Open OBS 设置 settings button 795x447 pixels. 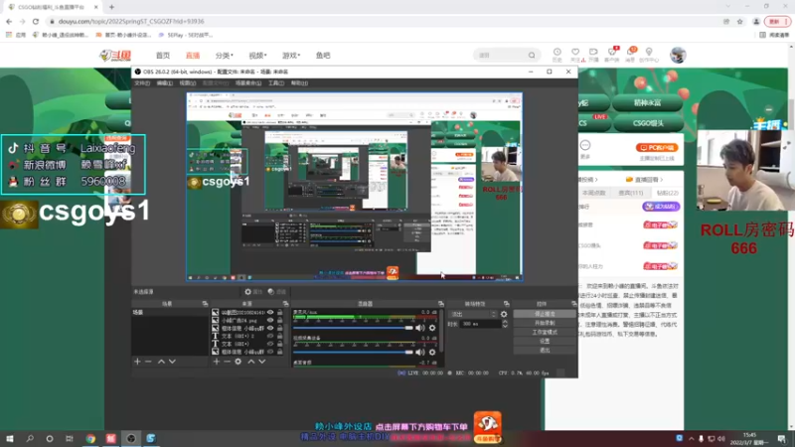(x=545, y=341)
